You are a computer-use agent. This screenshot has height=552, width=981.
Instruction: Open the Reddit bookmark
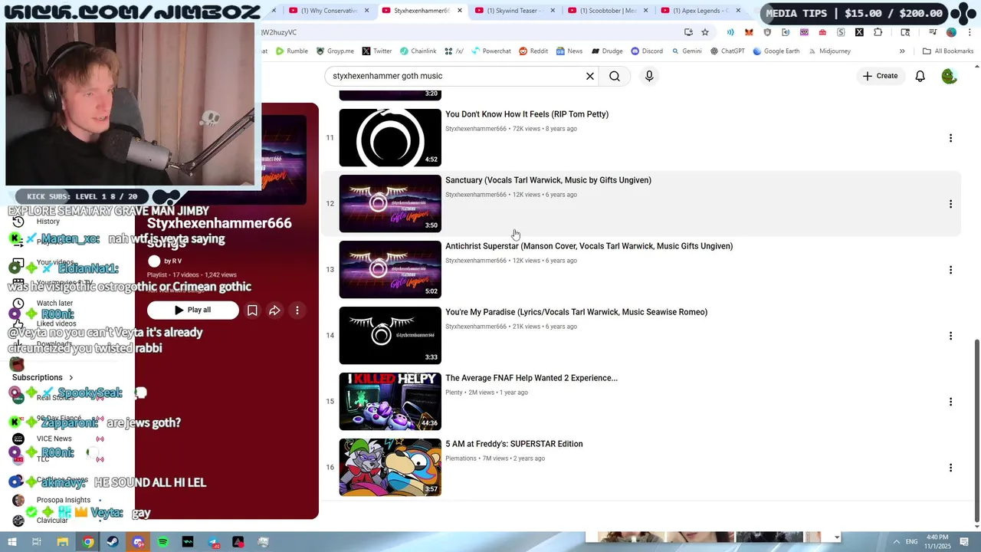533,51
